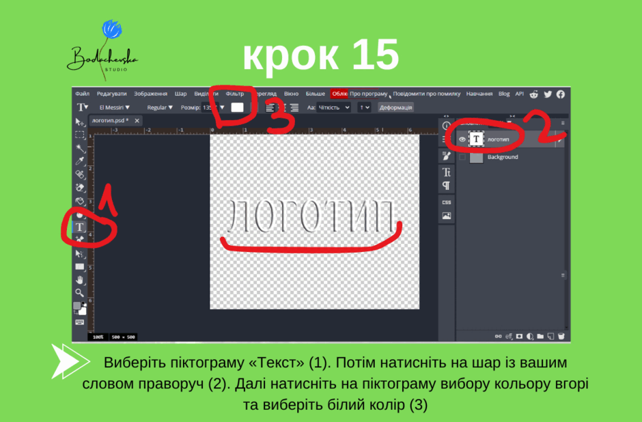
Task: Delete layer with the trash icon
Action: tap(561, 336)
